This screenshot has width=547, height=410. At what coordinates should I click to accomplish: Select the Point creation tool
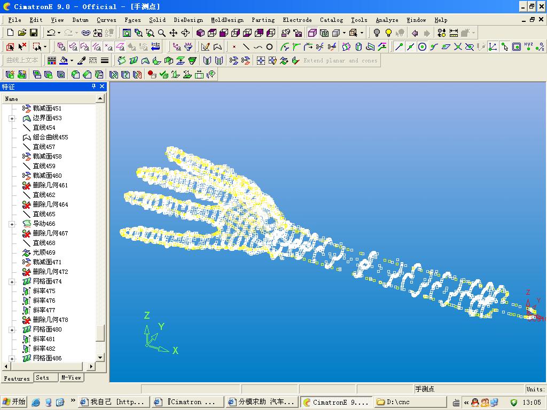[234, 47]
